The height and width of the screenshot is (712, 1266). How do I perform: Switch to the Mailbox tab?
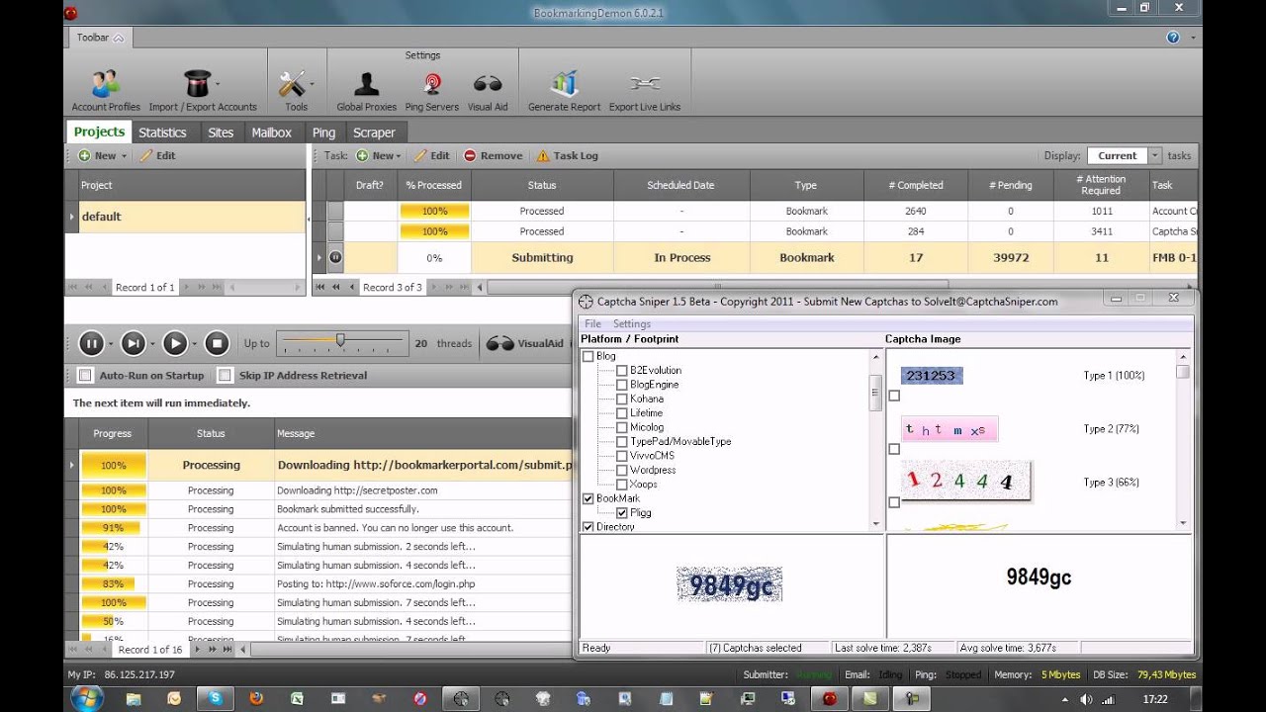tap(272, 133)
